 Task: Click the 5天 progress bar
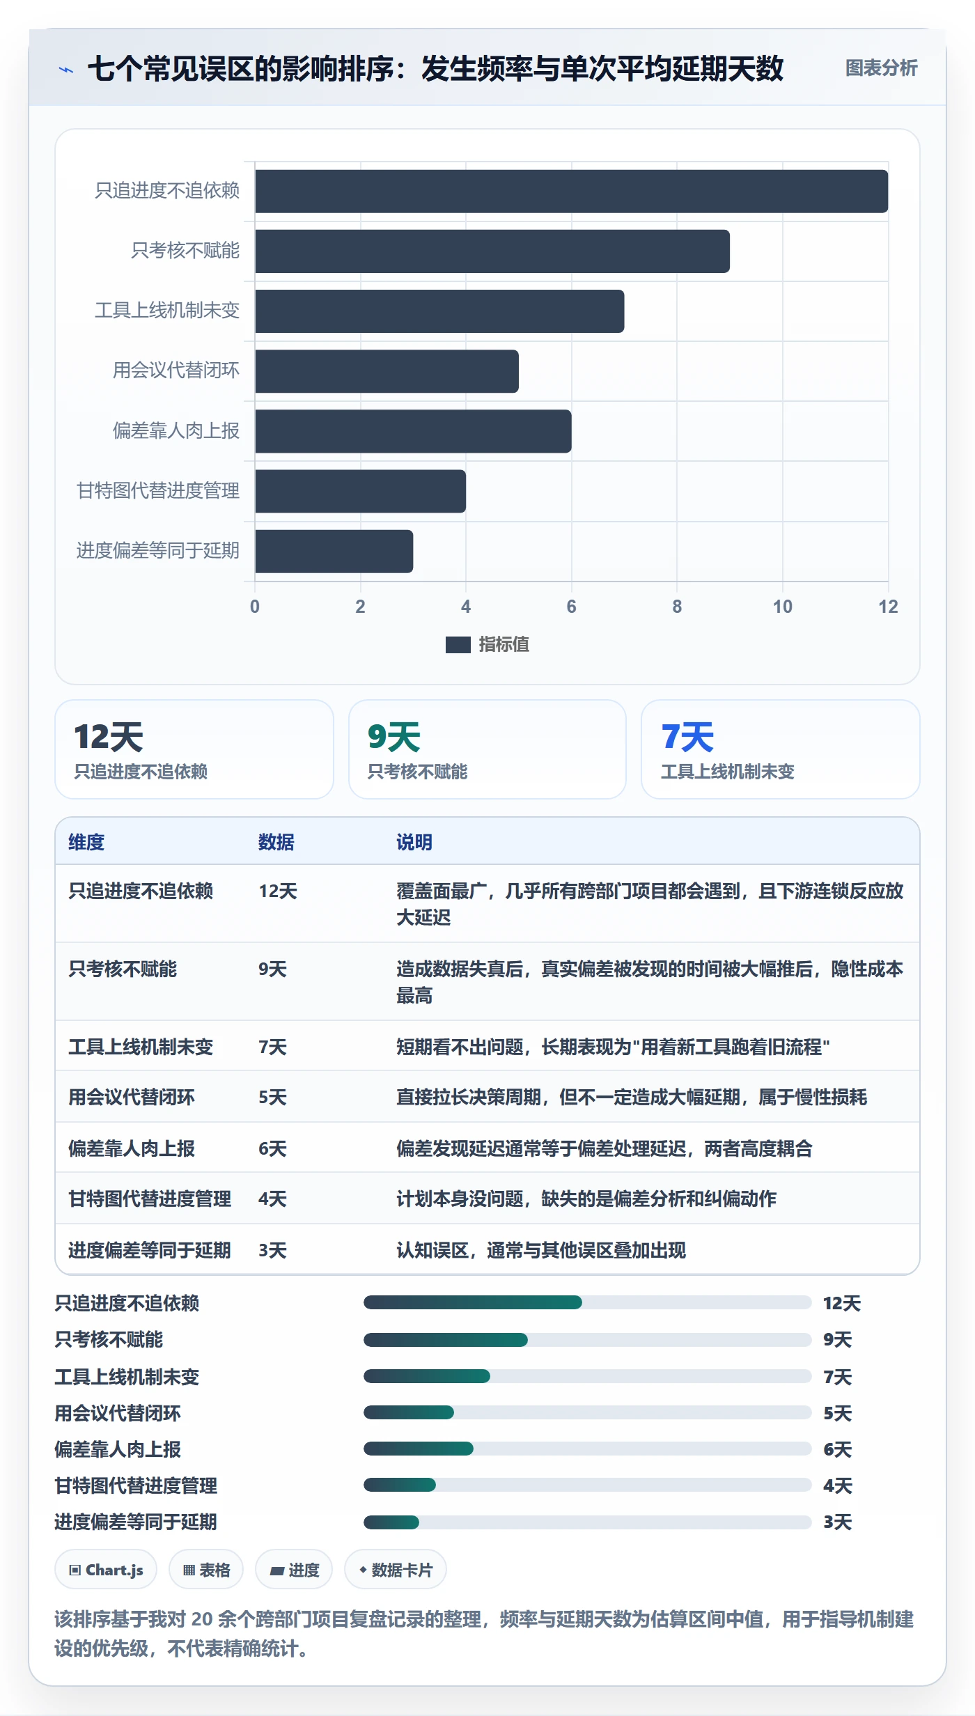(x=588, y=1412)
